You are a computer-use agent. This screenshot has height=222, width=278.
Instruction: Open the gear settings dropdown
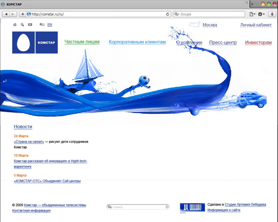pyautogui.click(x=261, y=14)
